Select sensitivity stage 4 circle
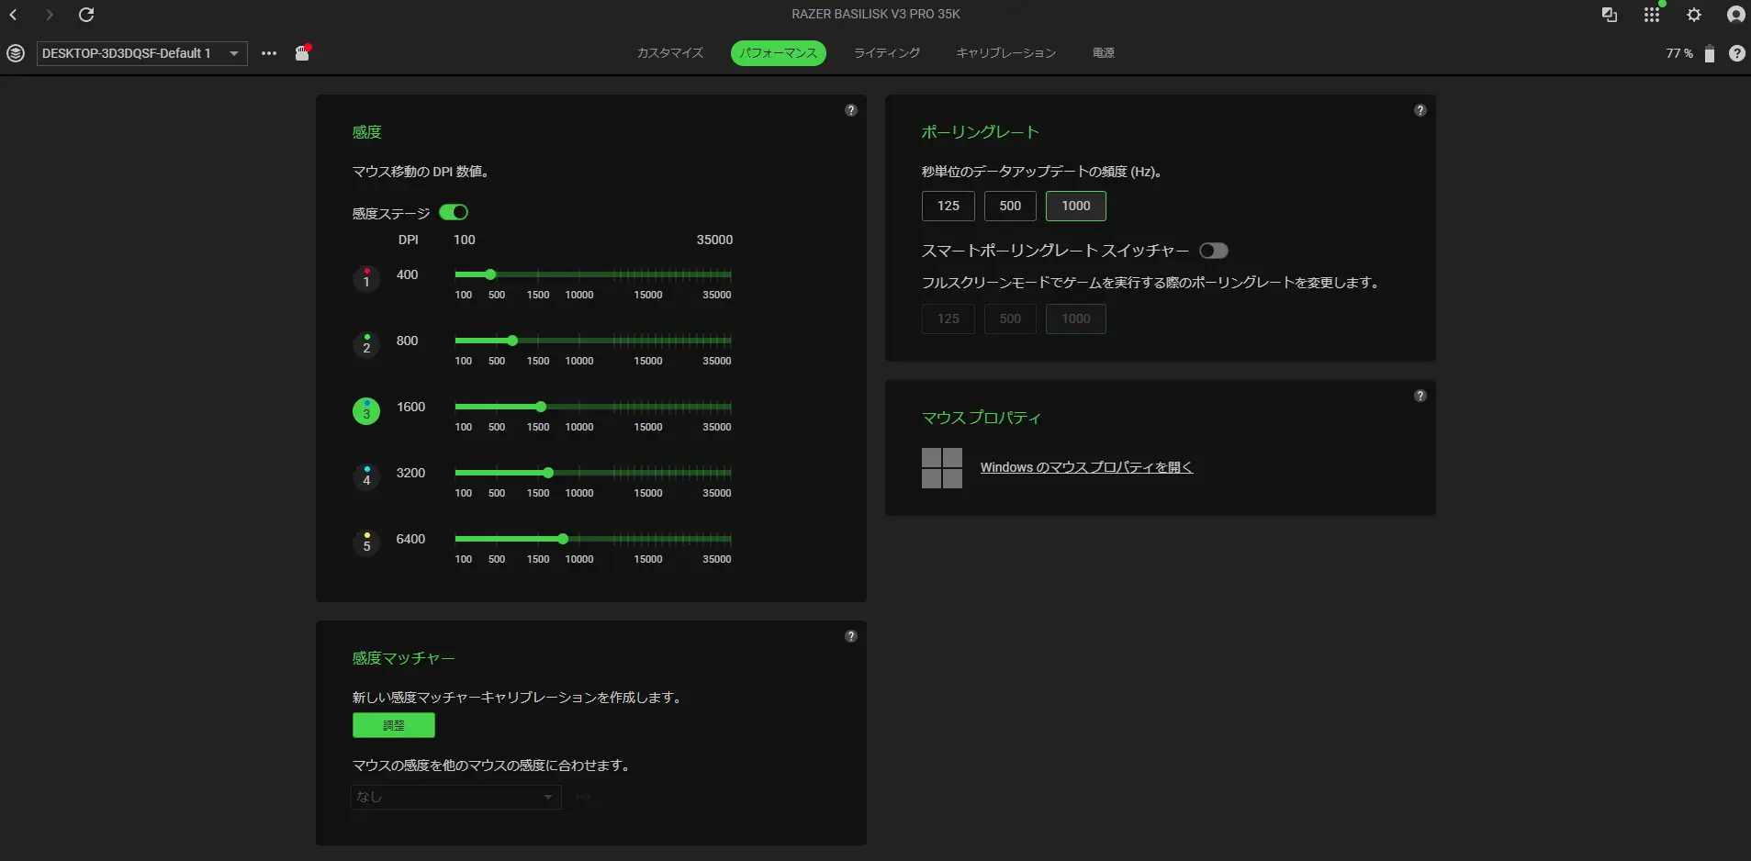The image size is (1751, 861). tap(366, 476)
